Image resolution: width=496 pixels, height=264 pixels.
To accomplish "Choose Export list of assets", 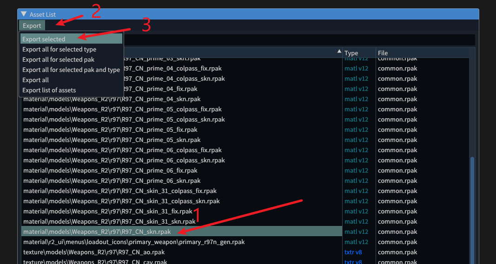I will [x=49, y=90].
